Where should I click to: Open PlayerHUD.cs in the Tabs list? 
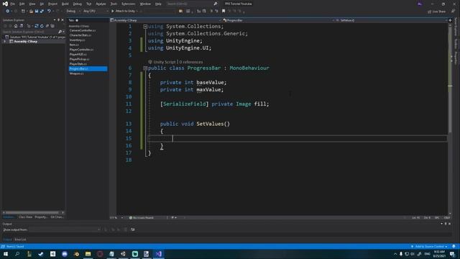point(78,55)
